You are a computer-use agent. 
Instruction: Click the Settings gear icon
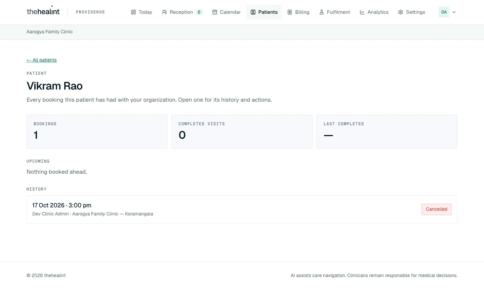401,12
